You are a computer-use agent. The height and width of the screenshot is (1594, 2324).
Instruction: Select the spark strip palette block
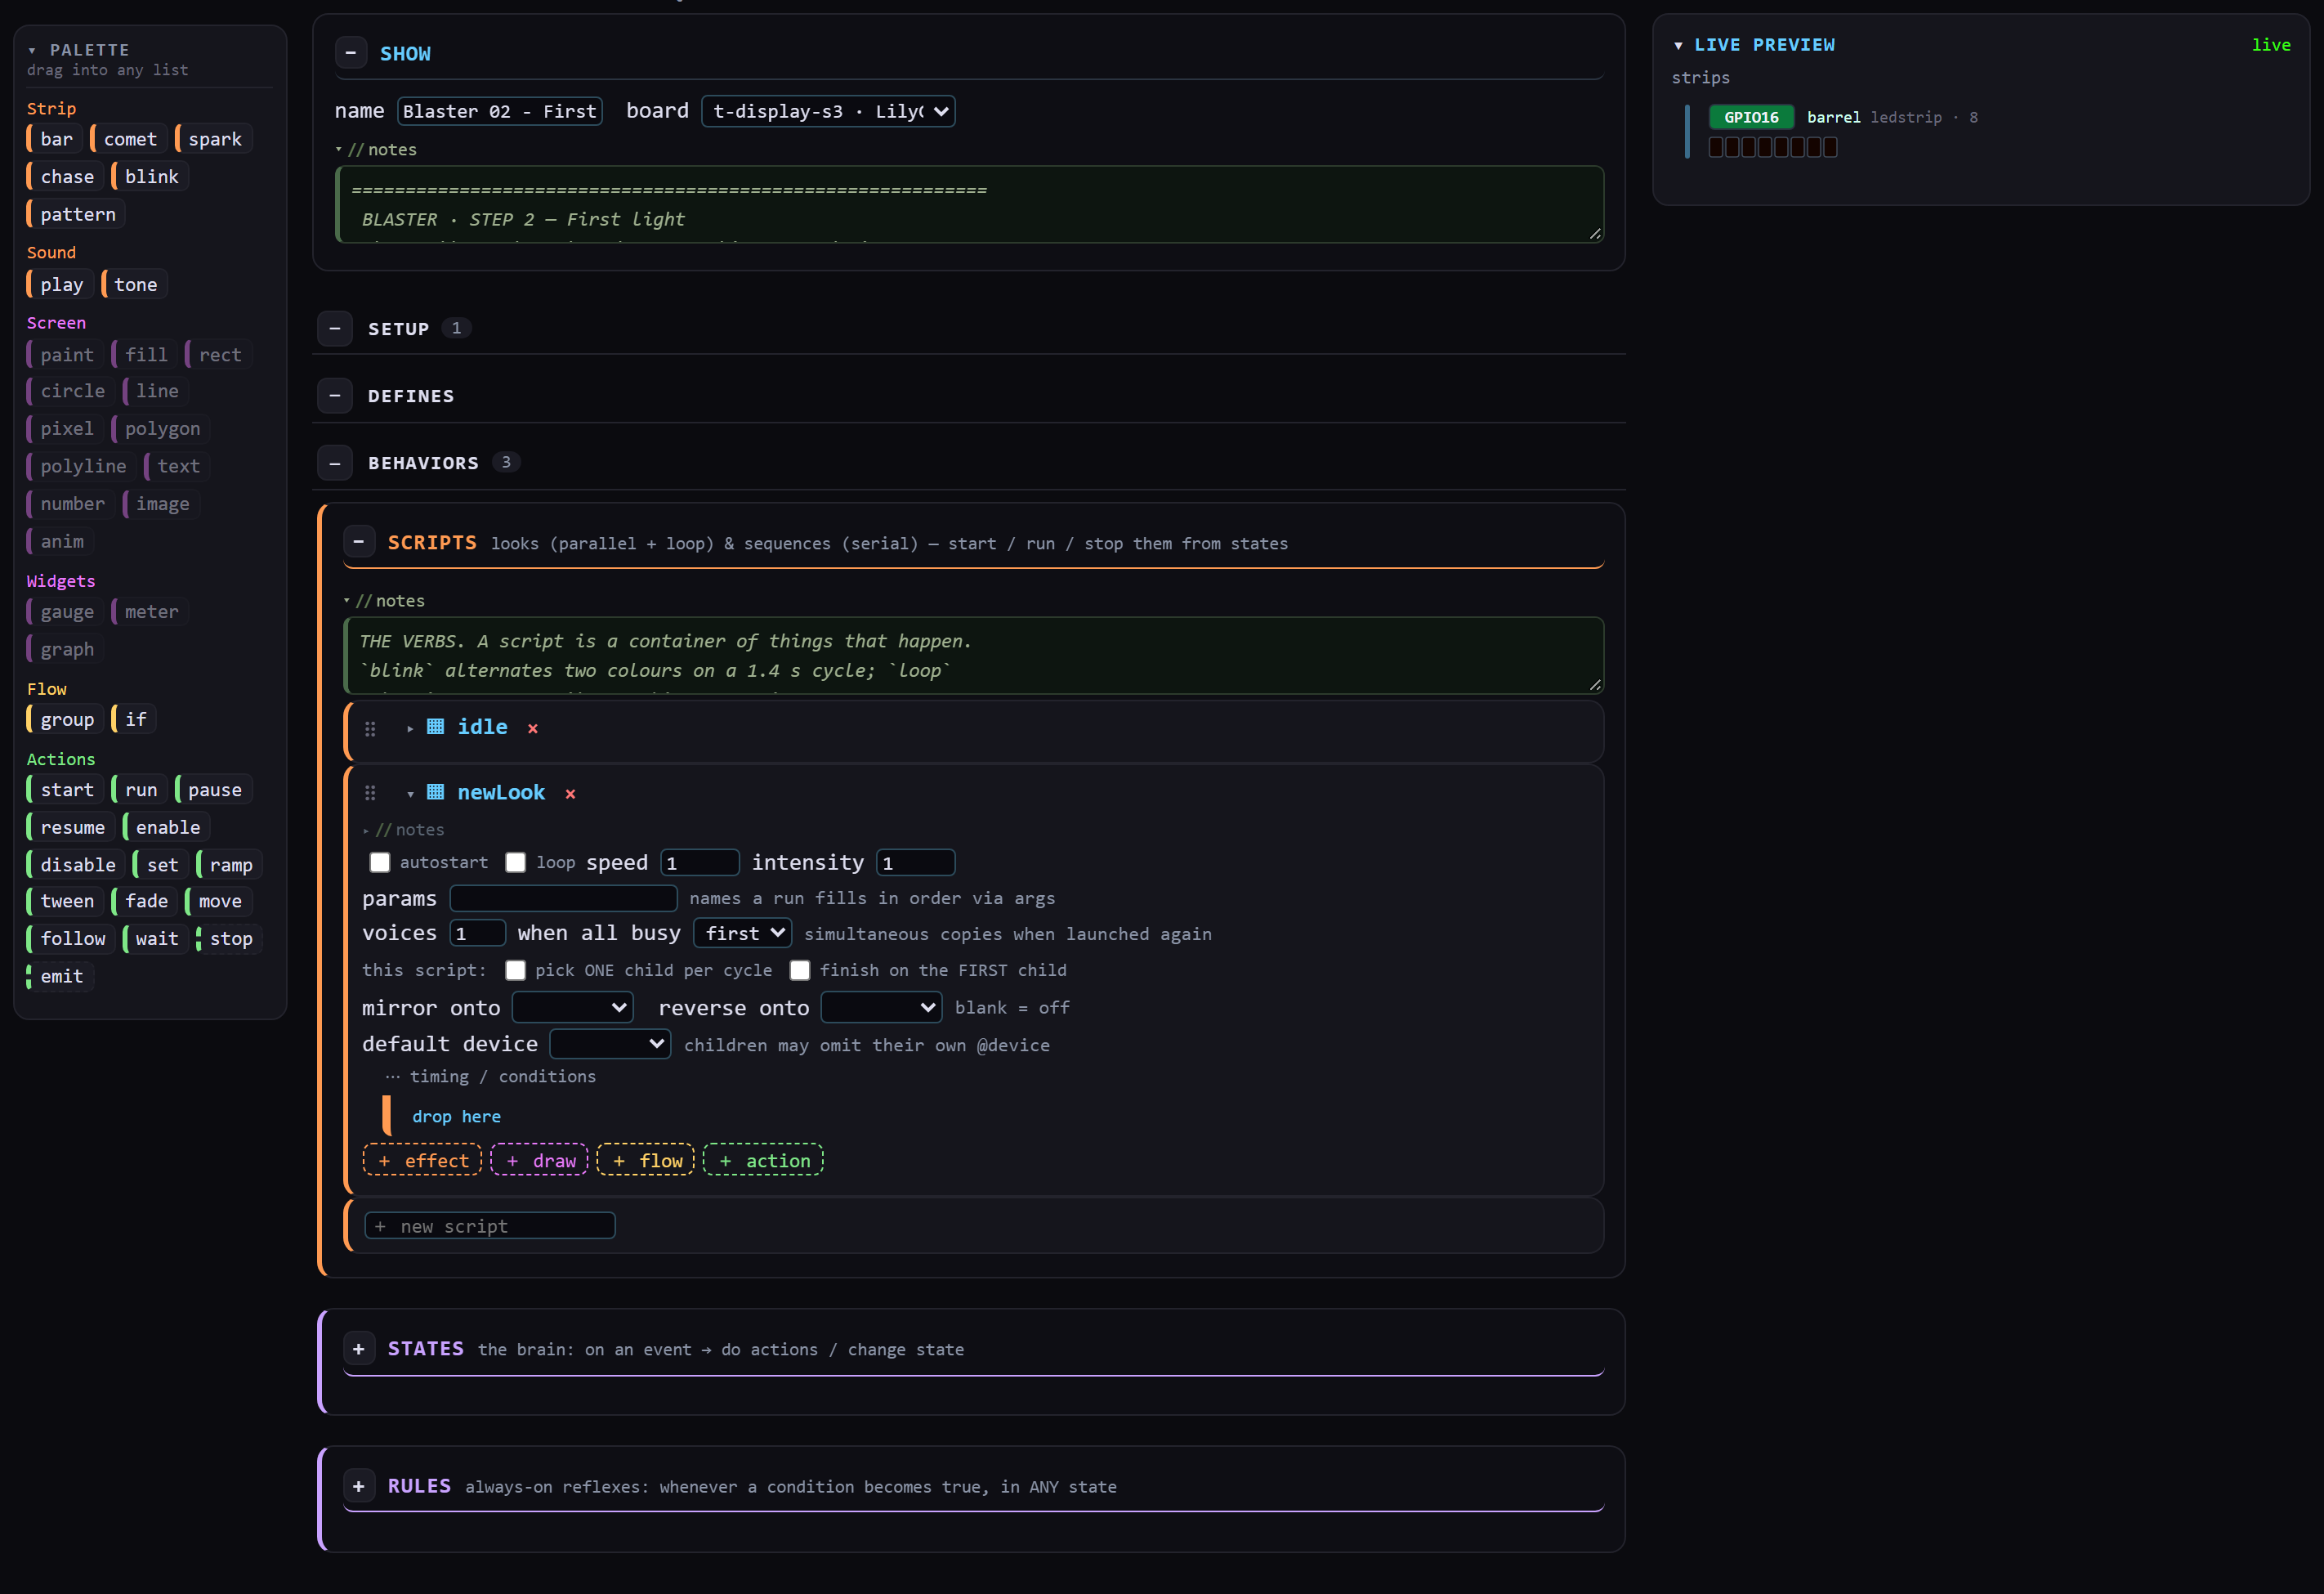pos(213,139)
